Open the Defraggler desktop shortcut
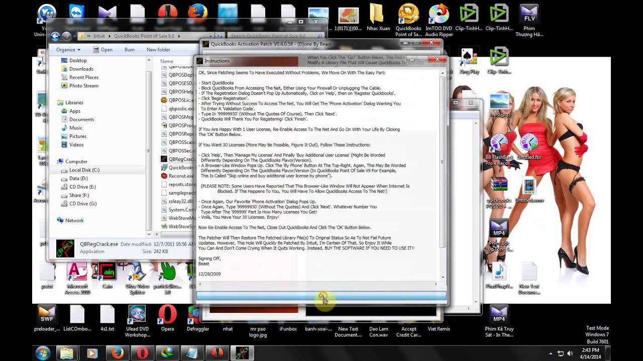The height and width of the screenshot is (361, 643). pos(197,319)
